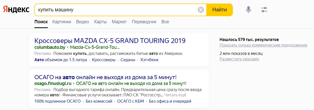The height and width of the screenshot is (110, 314).
Task: Go to the Карты tab
Action: pyautogui.click(x=100, y=22)
